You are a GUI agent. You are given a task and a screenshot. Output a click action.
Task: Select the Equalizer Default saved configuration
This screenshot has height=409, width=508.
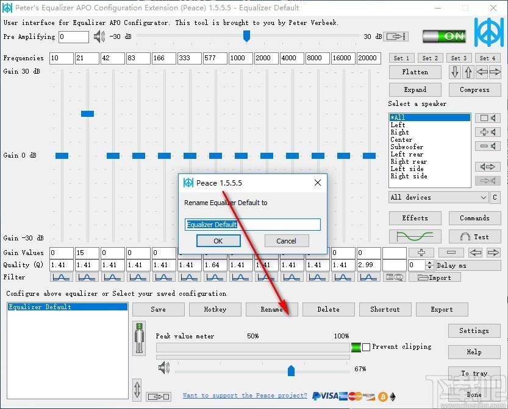67,307
